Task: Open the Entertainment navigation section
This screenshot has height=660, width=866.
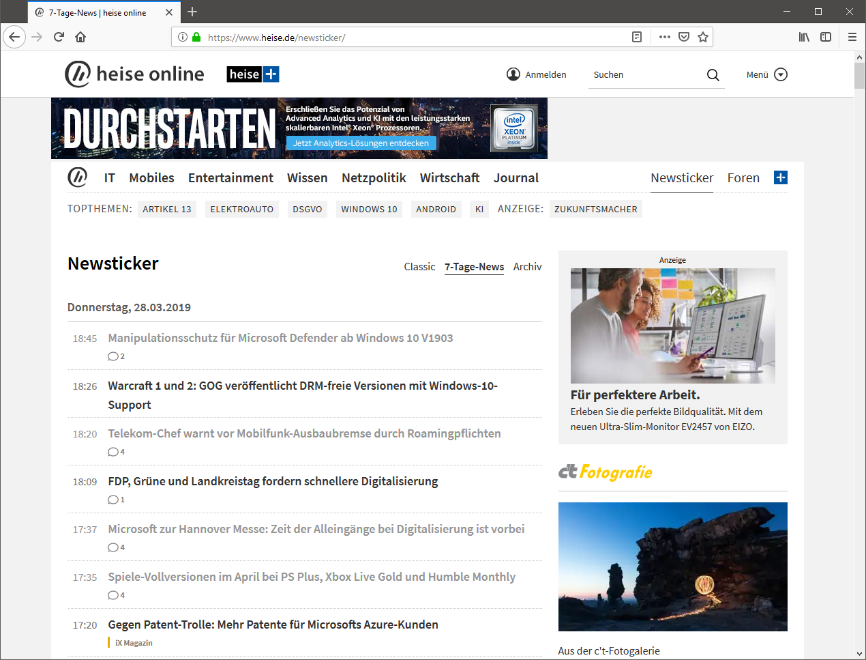Action: click(x=230, y=177)
